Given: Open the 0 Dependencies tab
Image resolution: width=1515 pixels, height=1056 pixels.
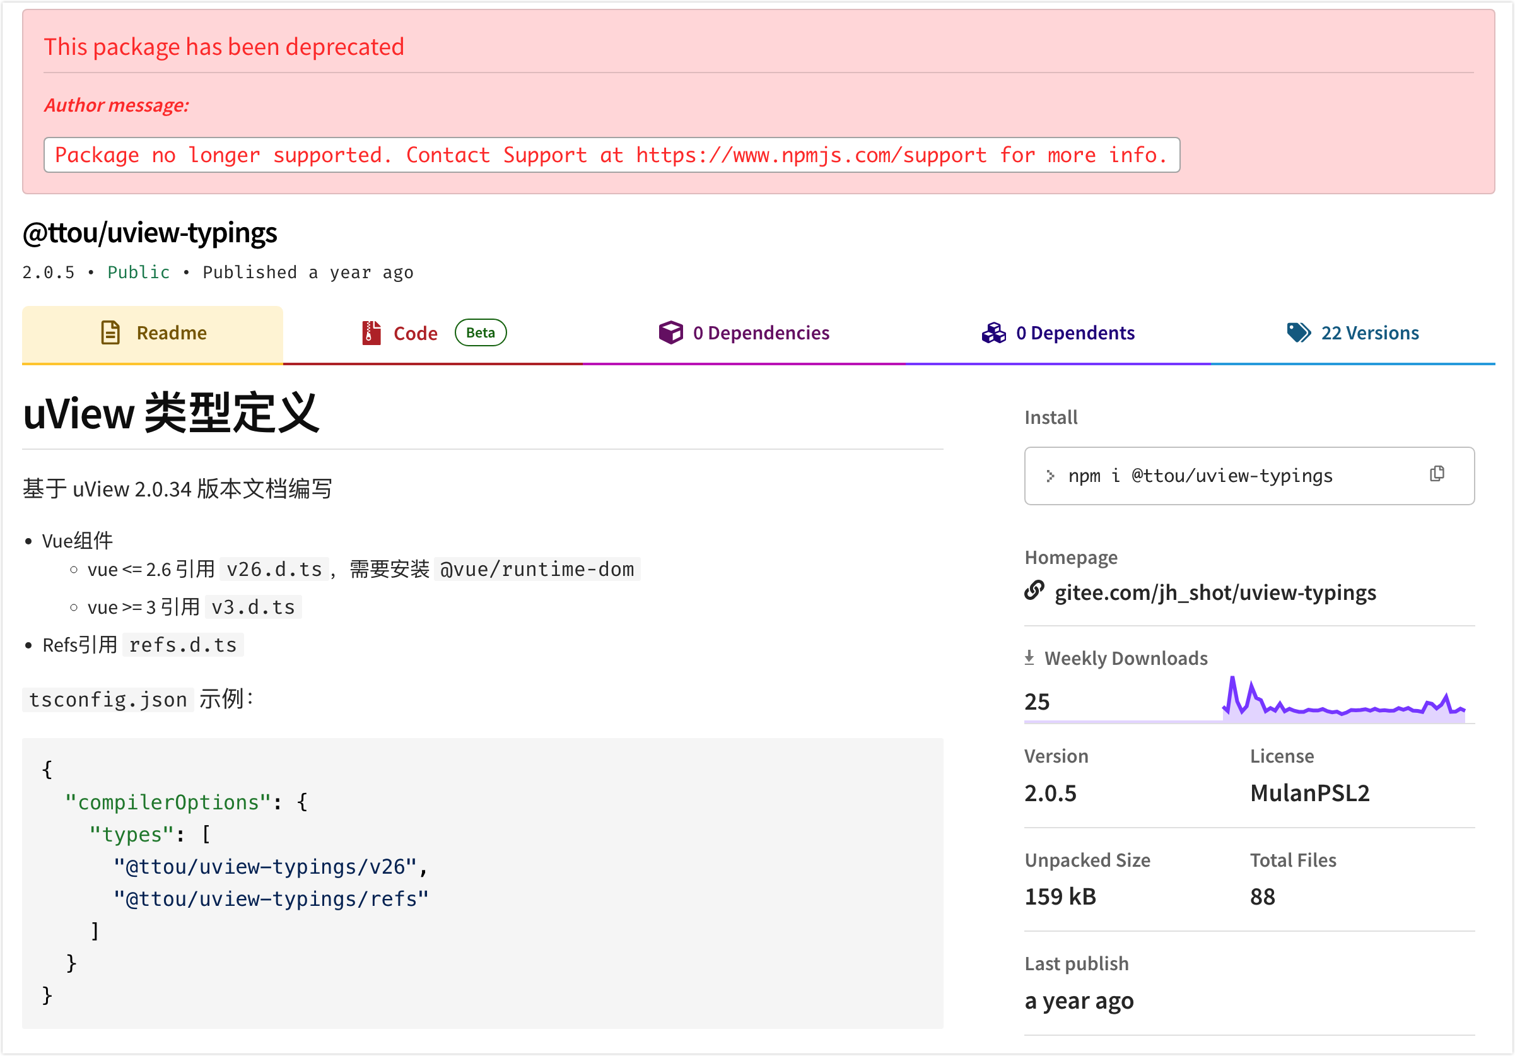Looking at the screenshot, I should tap(744, 334).
